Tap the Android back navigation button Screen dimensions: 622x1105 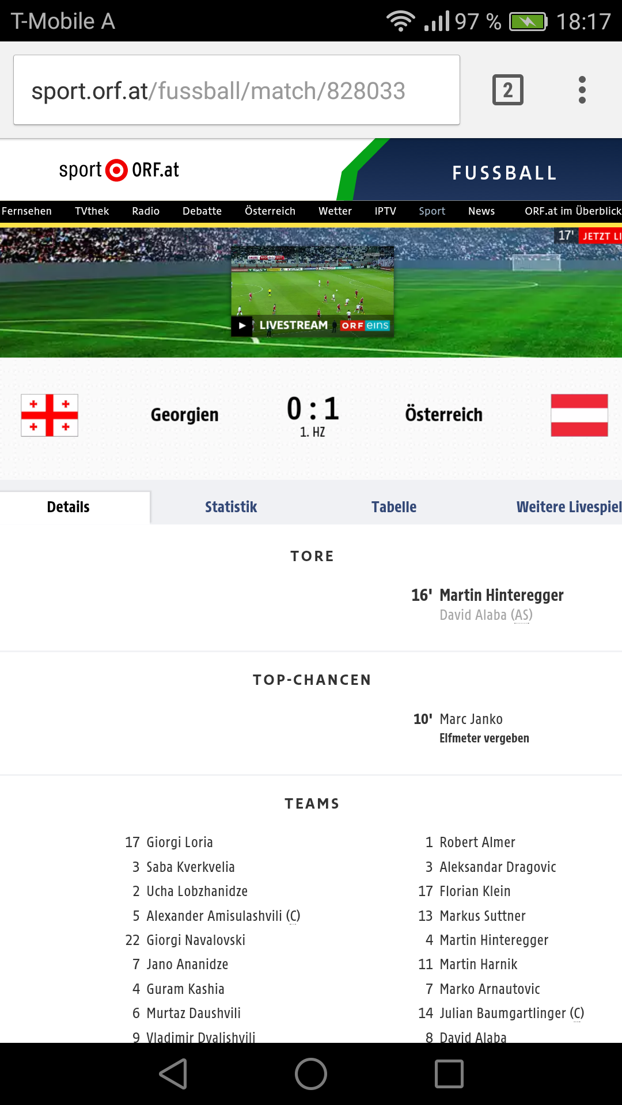[173, 1074]
